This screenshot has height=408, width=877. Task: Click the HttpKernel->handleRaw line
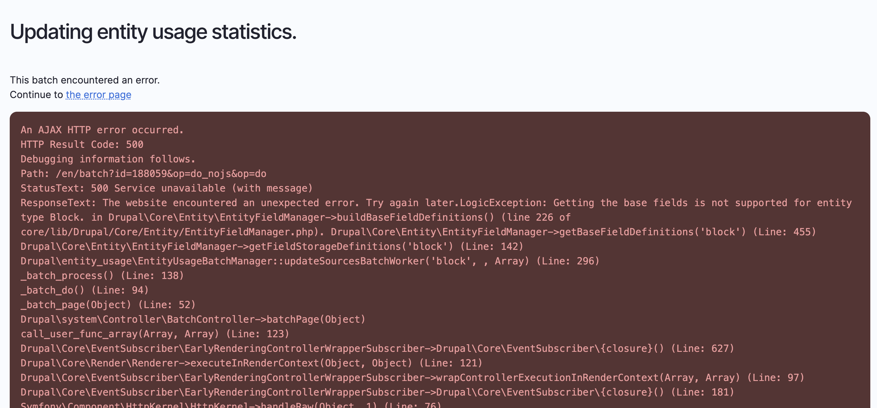tap(231, 405)
